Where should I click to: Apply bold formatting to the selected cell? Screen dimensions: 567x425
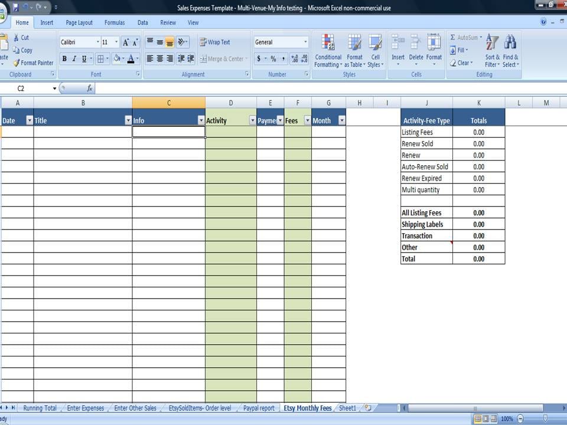tap(64, 59)
